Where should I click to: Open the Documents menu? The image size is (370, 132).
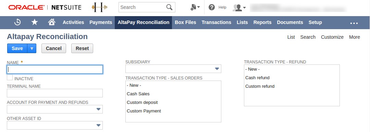(290, 22)
